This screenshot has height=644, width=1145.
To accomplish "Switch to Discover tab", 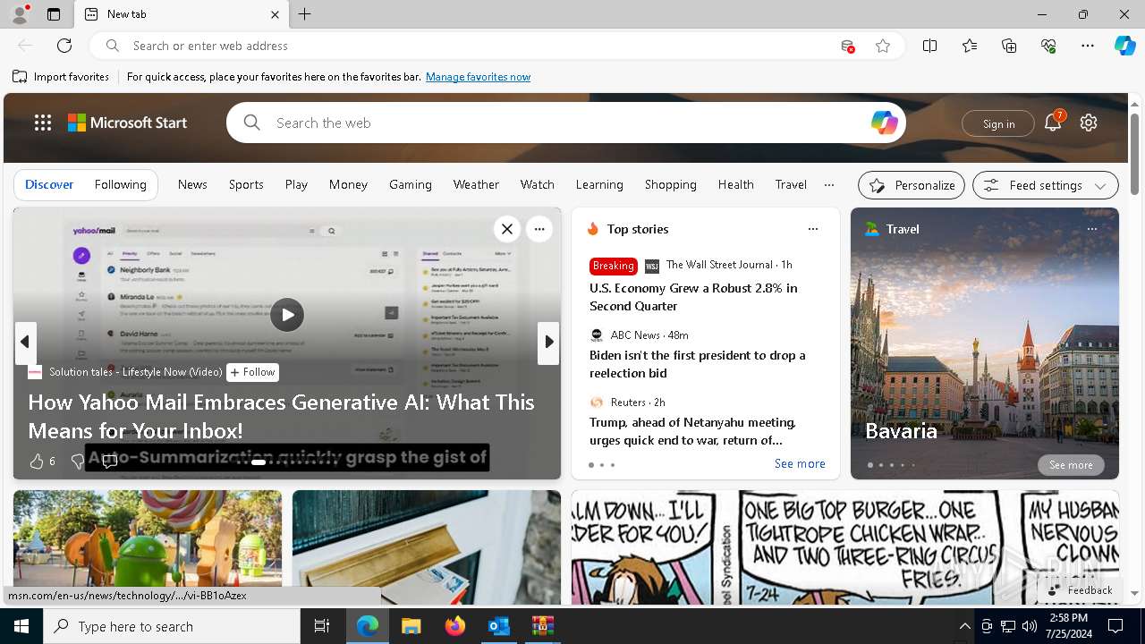I will (x=49, y=184).
